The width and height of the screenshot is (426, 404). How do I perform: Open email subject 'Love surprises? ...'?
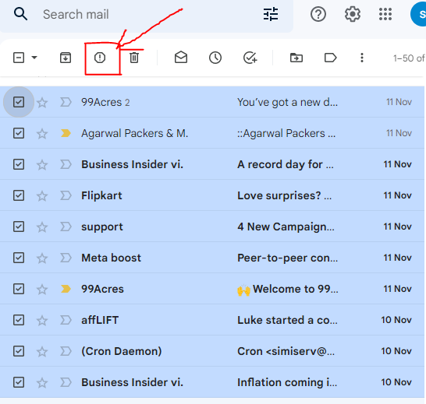coord(285,195)
